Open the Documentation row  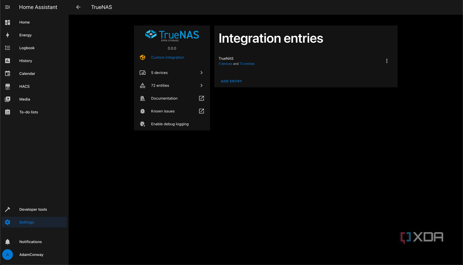coord(172,98)
